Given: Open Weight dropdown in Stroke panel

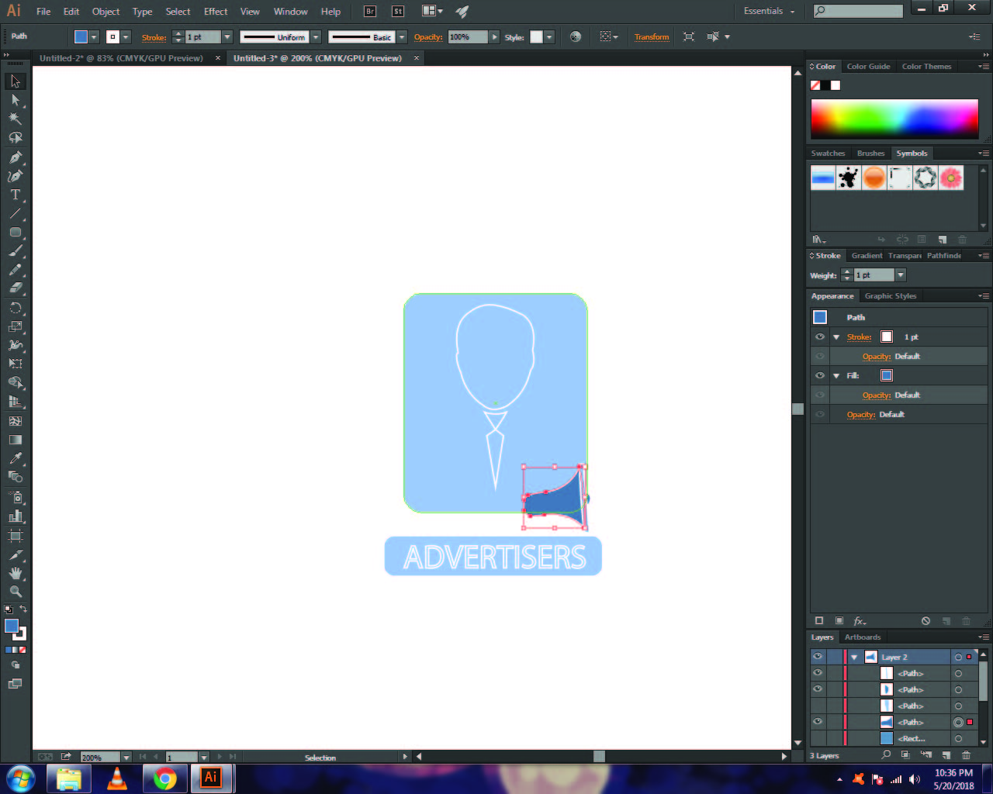Looking at the screenshot, I should coord(901,275).
